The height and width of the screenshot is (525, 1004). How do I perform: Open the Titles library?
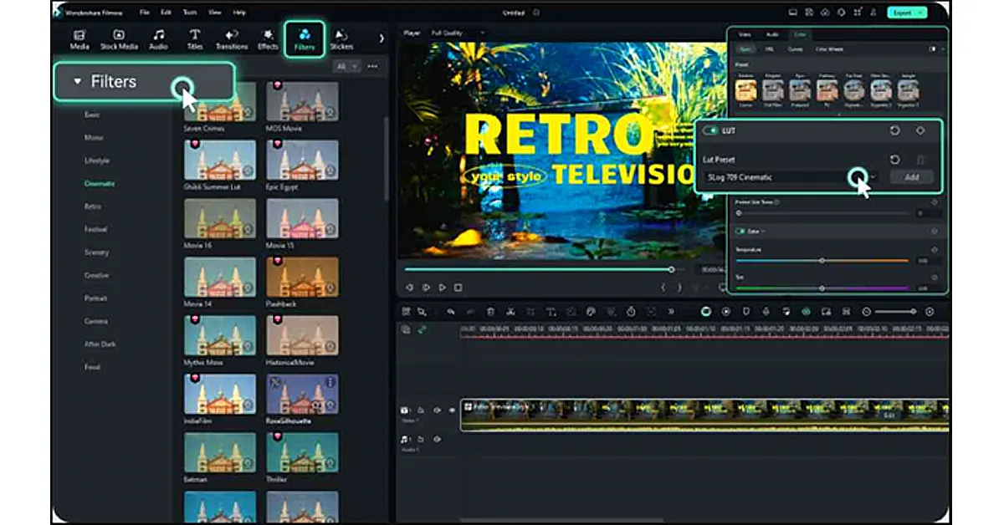pyautogui.click(x=195, y=39)
